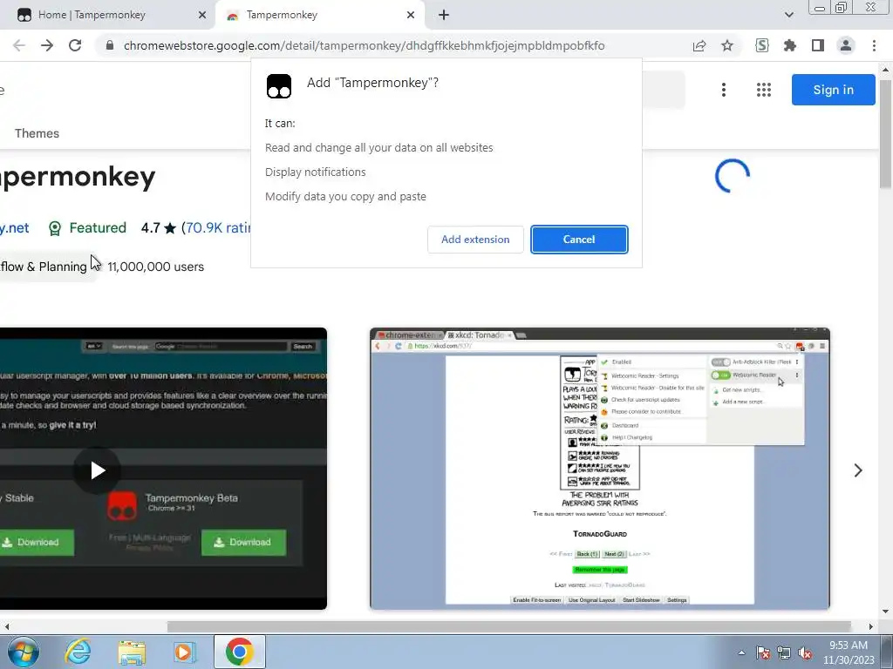Open the Chrome profile avatar
Viewport: 893px width, 669px height.
tap(846, 45)
